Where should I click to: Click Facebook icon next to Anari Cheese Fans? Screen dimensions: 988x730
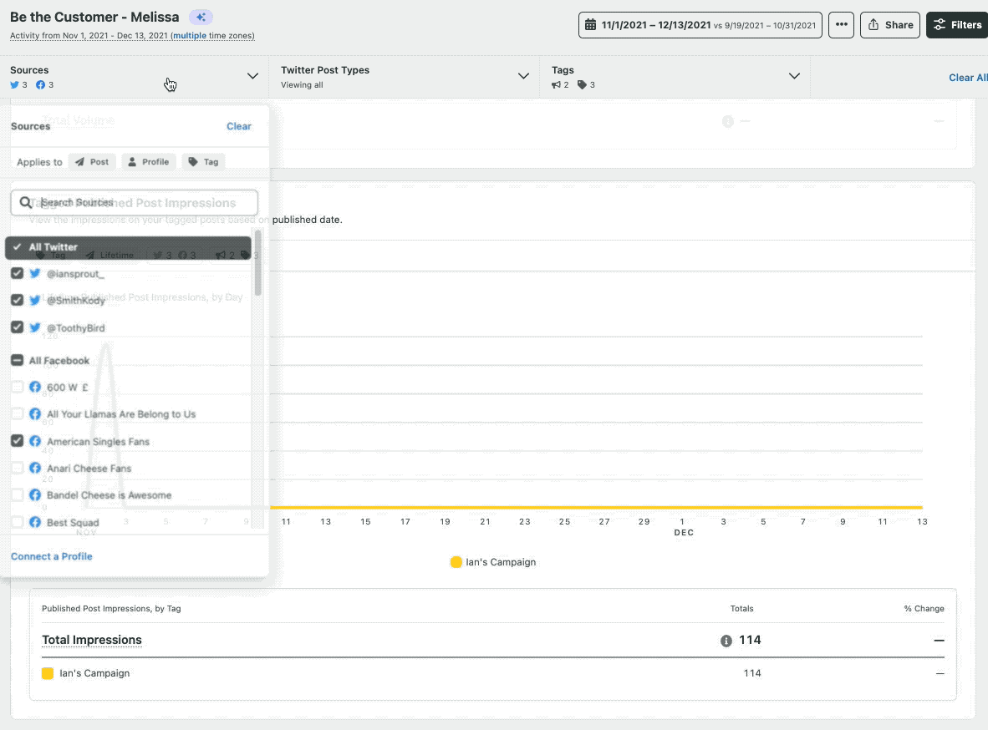click(x=35, y=468)
